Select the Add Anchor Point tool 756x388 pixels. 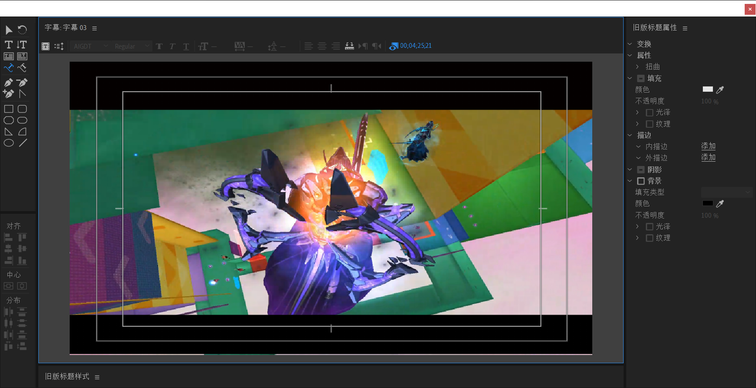[x=9, y=93]
